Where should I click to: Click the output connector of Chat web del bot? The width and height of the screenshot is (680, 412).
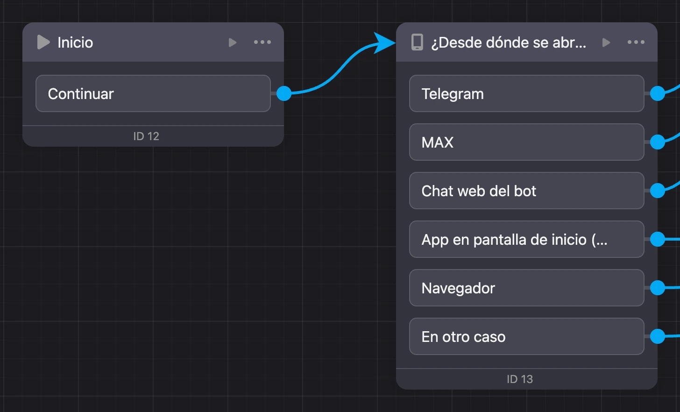(x=658, y=191)
